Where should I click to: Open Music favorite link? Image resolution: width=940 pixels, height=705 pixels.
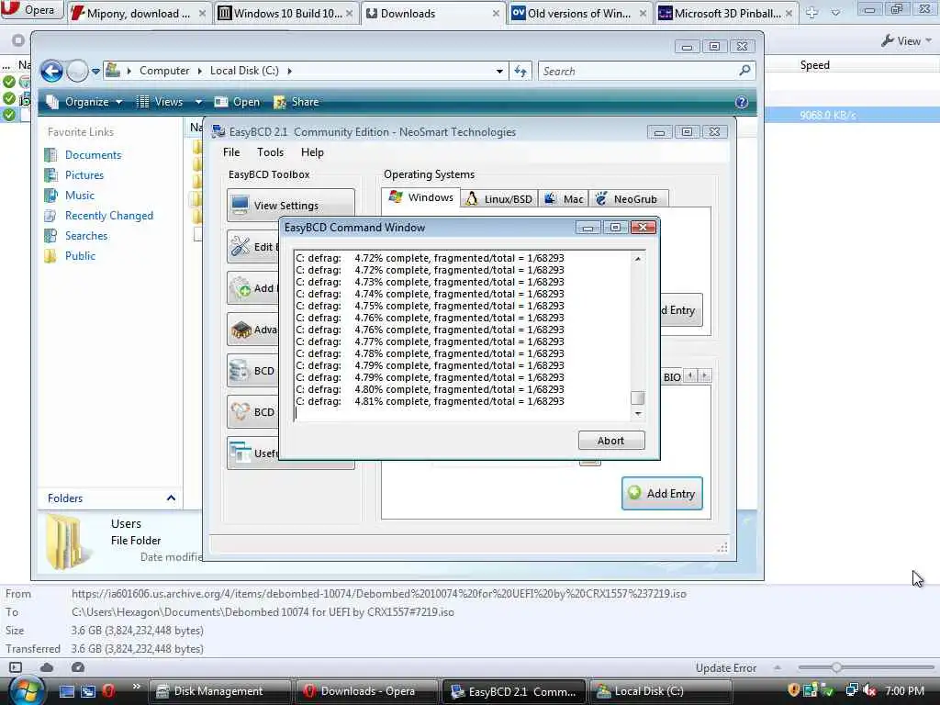[79, 196]
